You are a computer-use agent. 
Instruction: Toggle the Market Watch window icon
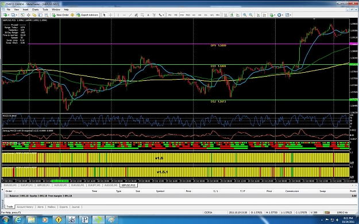click(22, 15)
